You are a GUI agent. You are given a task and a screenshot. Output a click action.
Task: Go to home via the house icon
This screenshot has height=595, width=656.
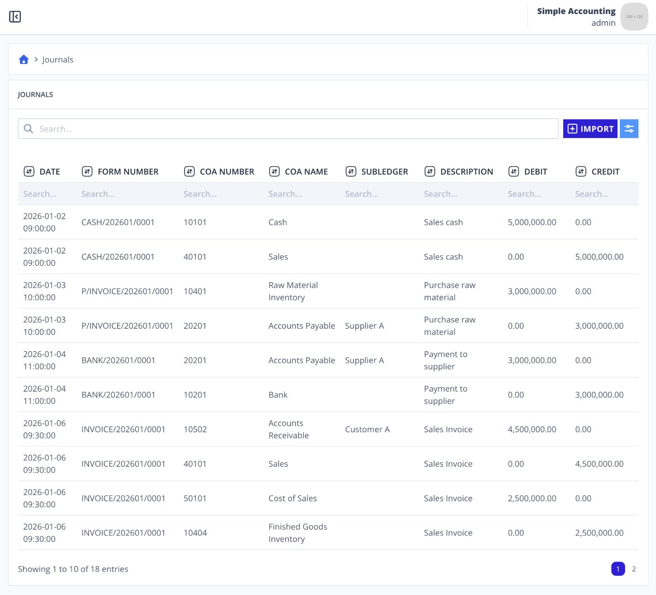(x=24, y=59)
